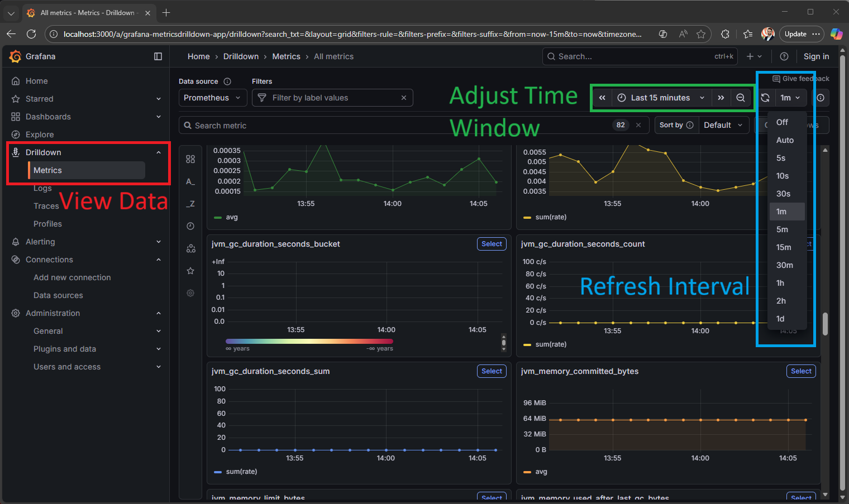Click the refresh dashboard icon

pyautogui.click(x=765, y=98)
